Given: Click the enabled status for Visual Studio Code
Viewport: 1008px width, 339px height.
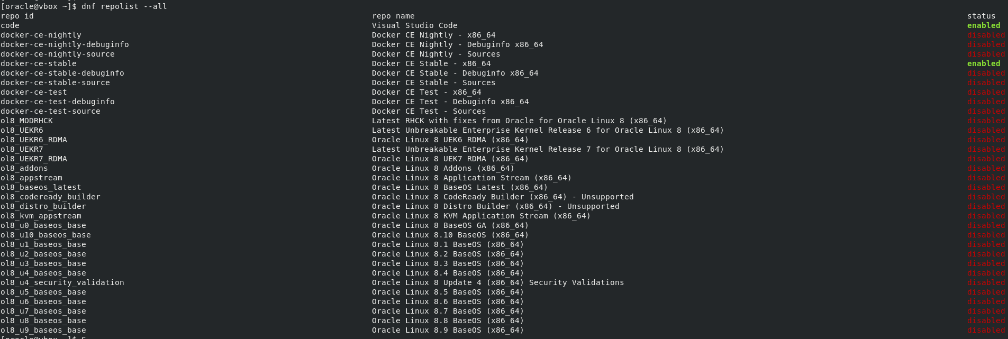Looking at the screenshot, I should point(983,25).
